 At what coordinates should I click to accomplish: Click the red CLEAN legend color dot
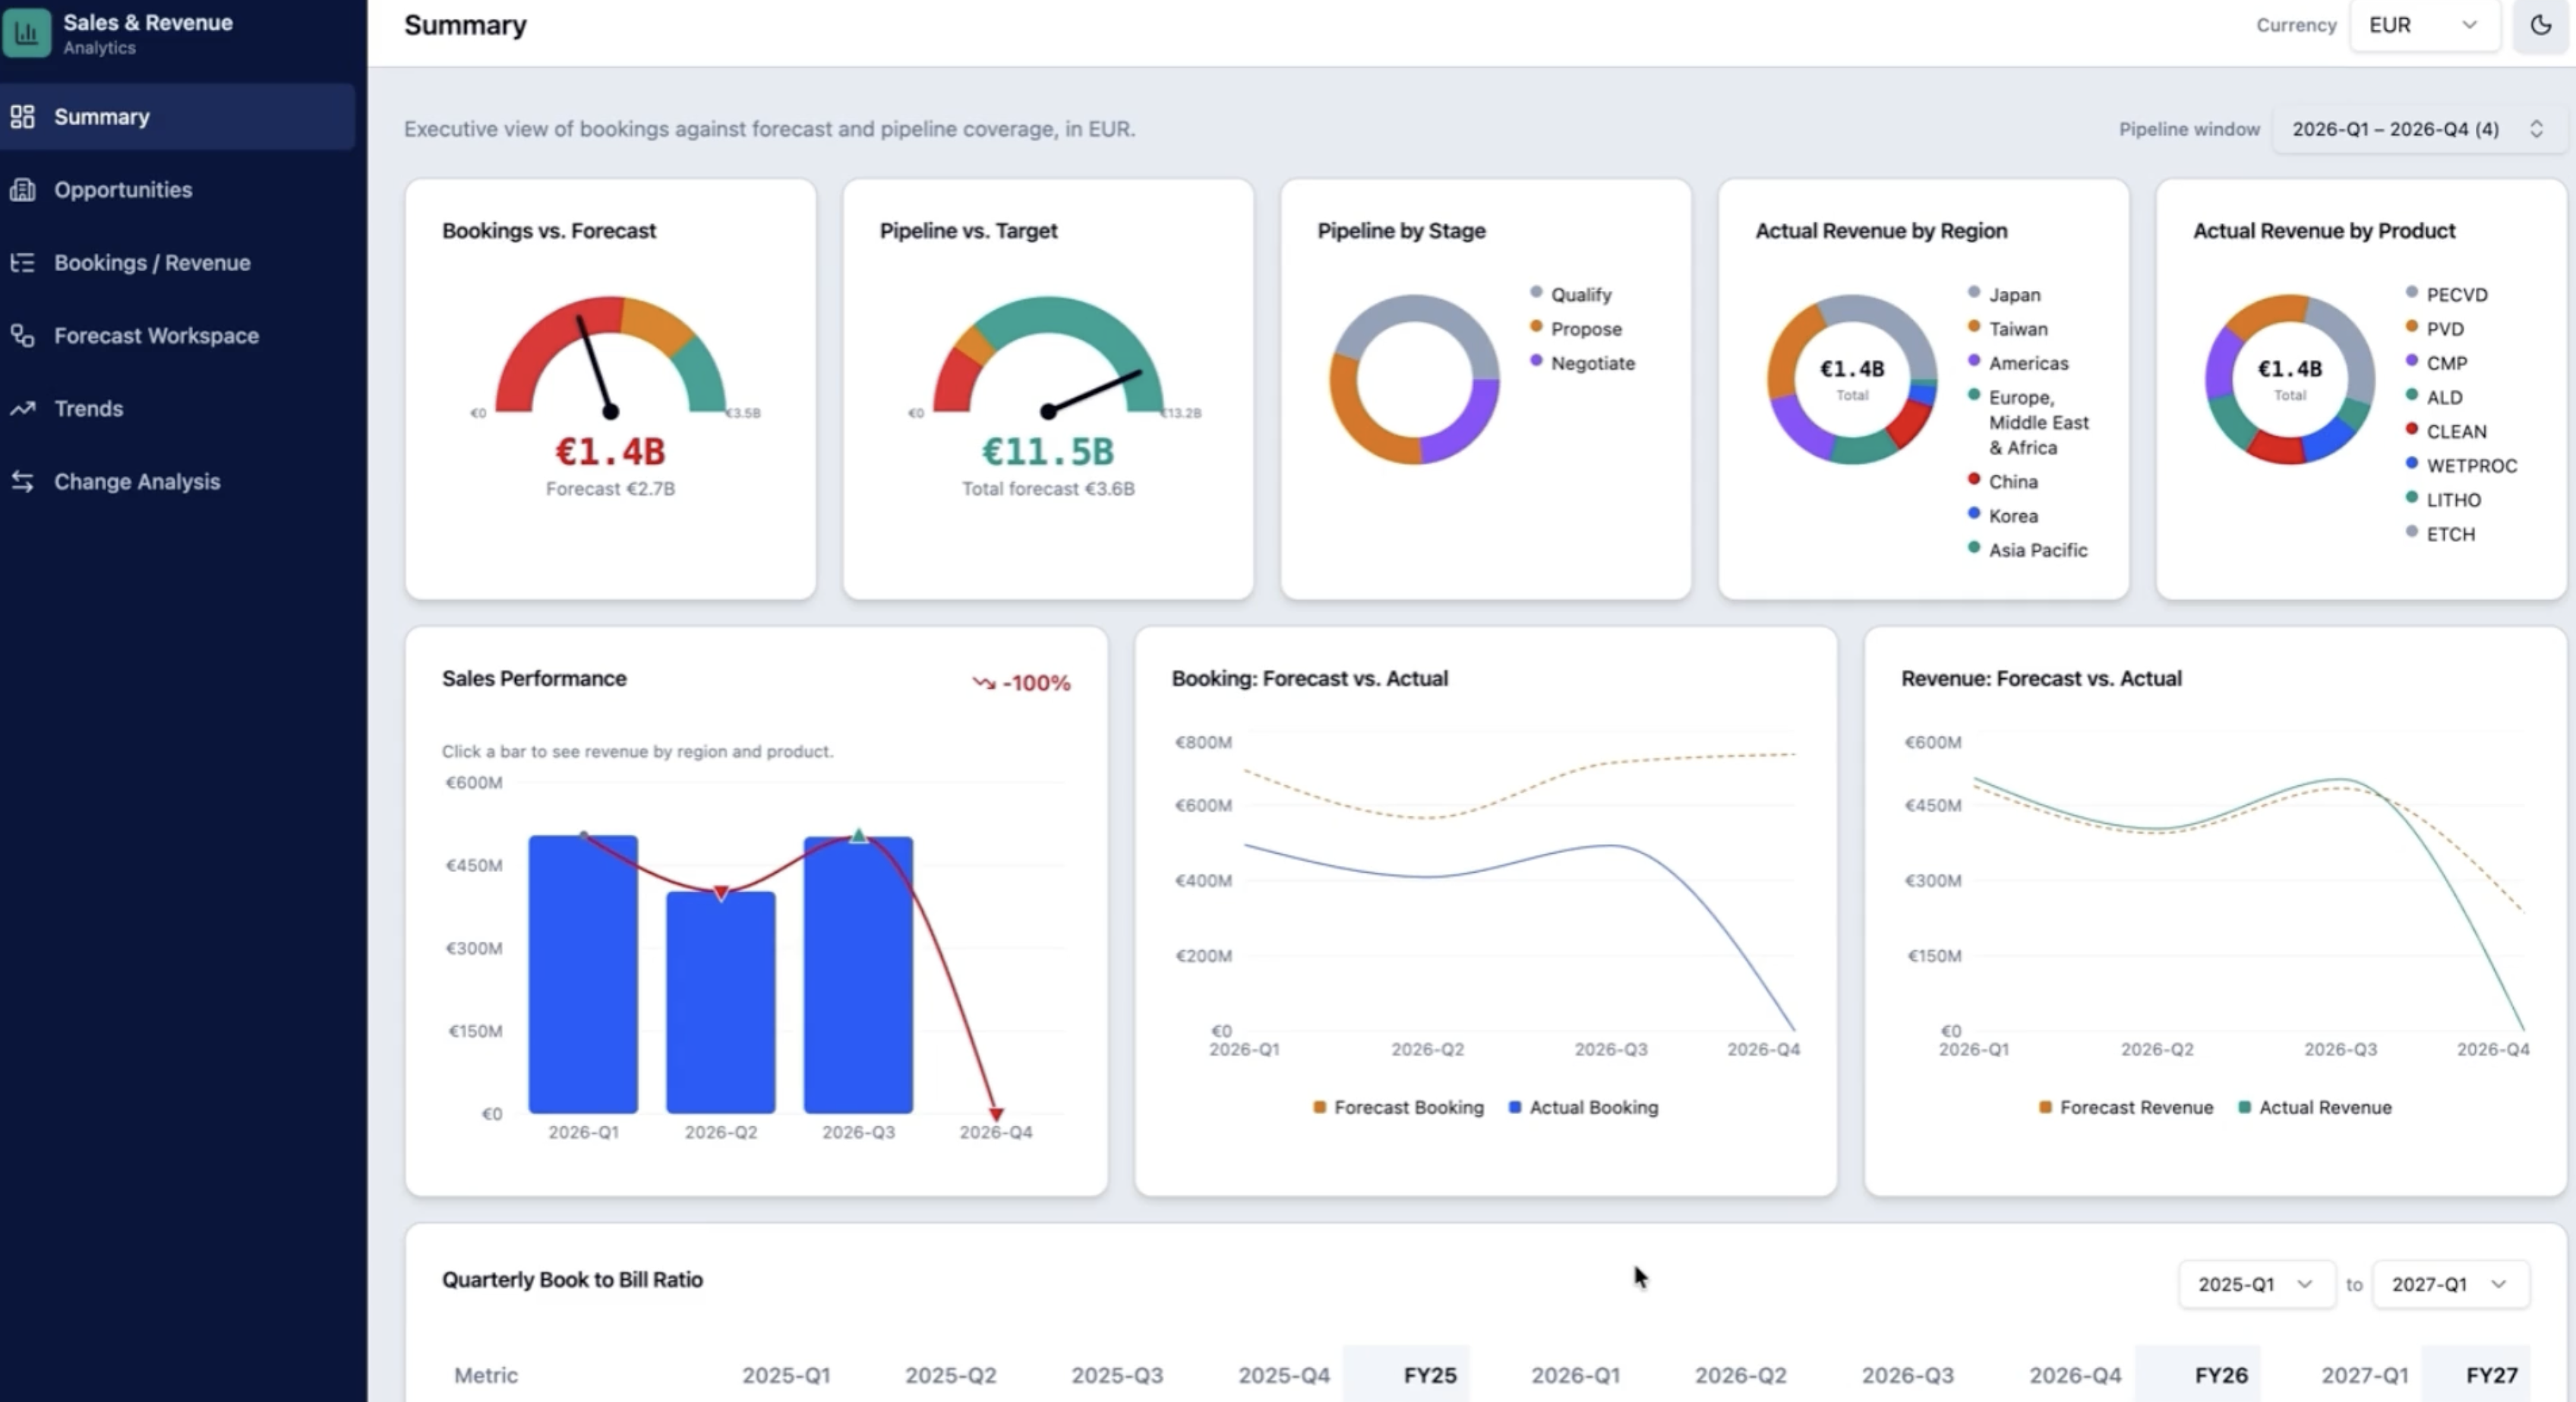click(x=2411, y=430)
